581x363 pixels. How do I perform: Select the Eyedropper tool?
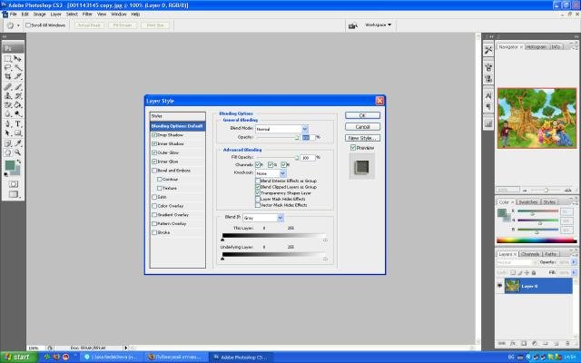tap(18, 143)
